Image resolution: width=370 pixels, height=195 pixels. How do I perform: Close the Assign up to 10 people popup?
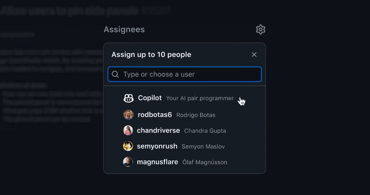254,55
